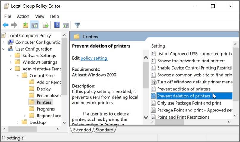Select 'Prevent addition of printers' setting
The height and width of the screenshot is (142, 240).
click(183, 89)
